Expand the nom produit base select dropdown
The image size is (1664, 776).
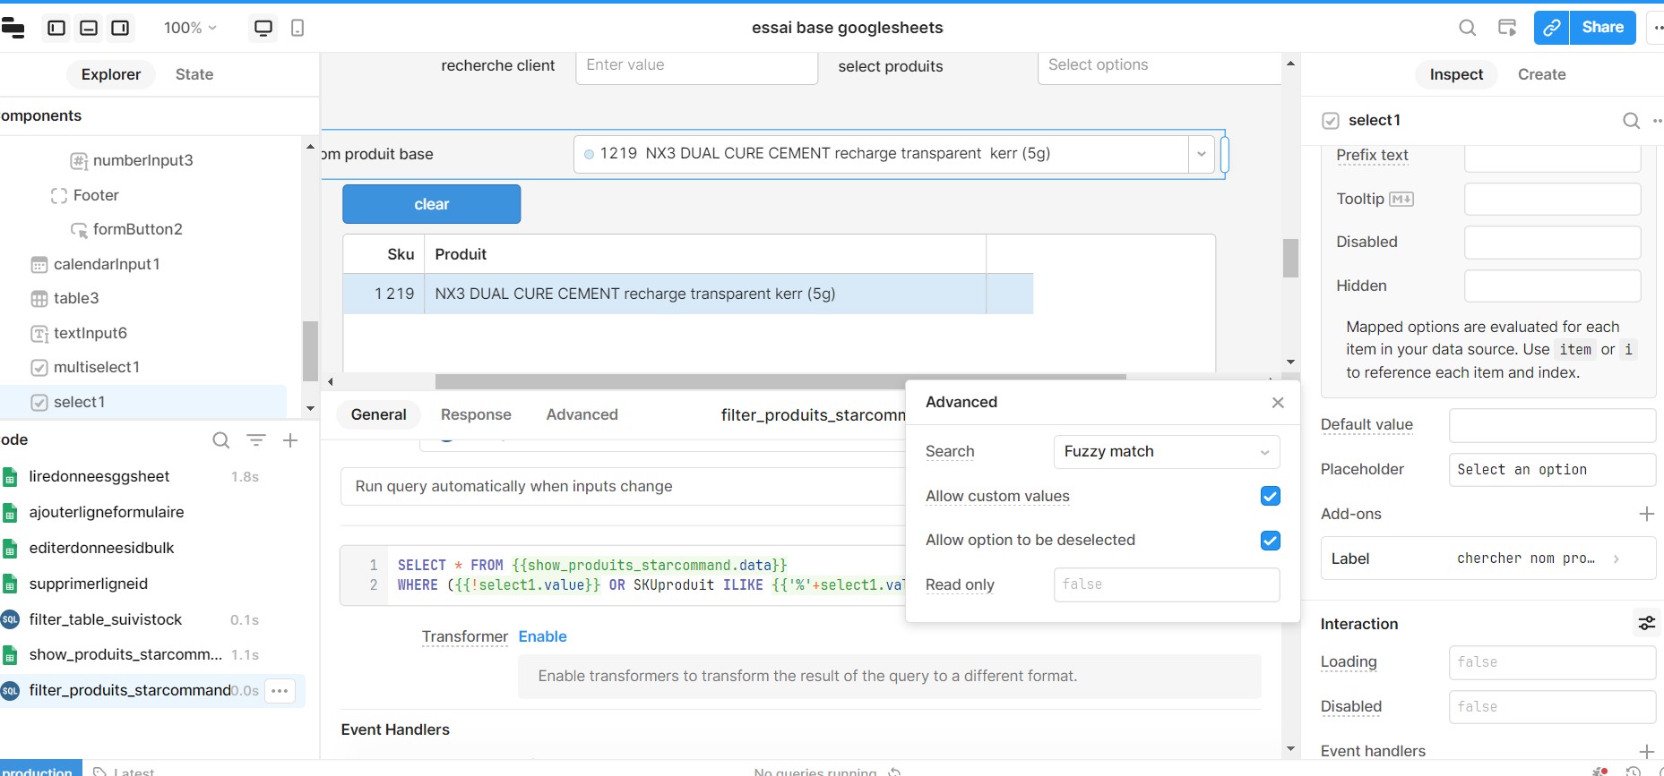(1201, 154)
